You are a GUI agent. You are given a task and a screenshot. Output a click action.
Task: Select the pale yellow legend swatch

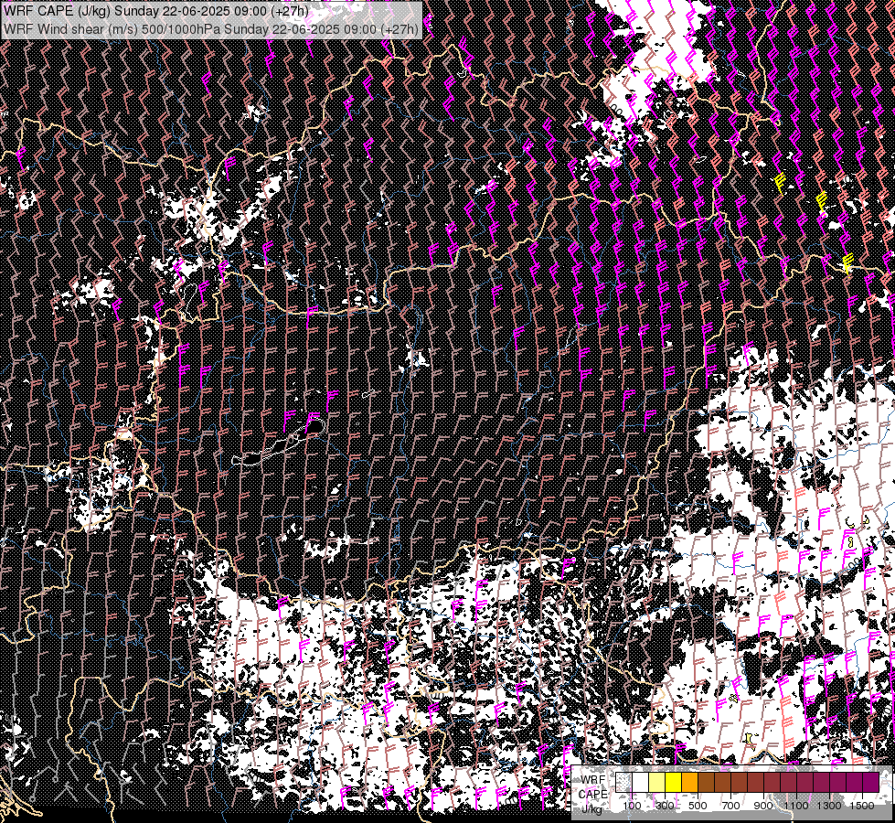click(x=657, y=782)
